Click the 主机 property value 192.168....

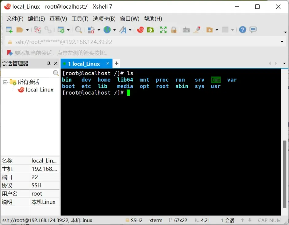[x=44, y=169]
